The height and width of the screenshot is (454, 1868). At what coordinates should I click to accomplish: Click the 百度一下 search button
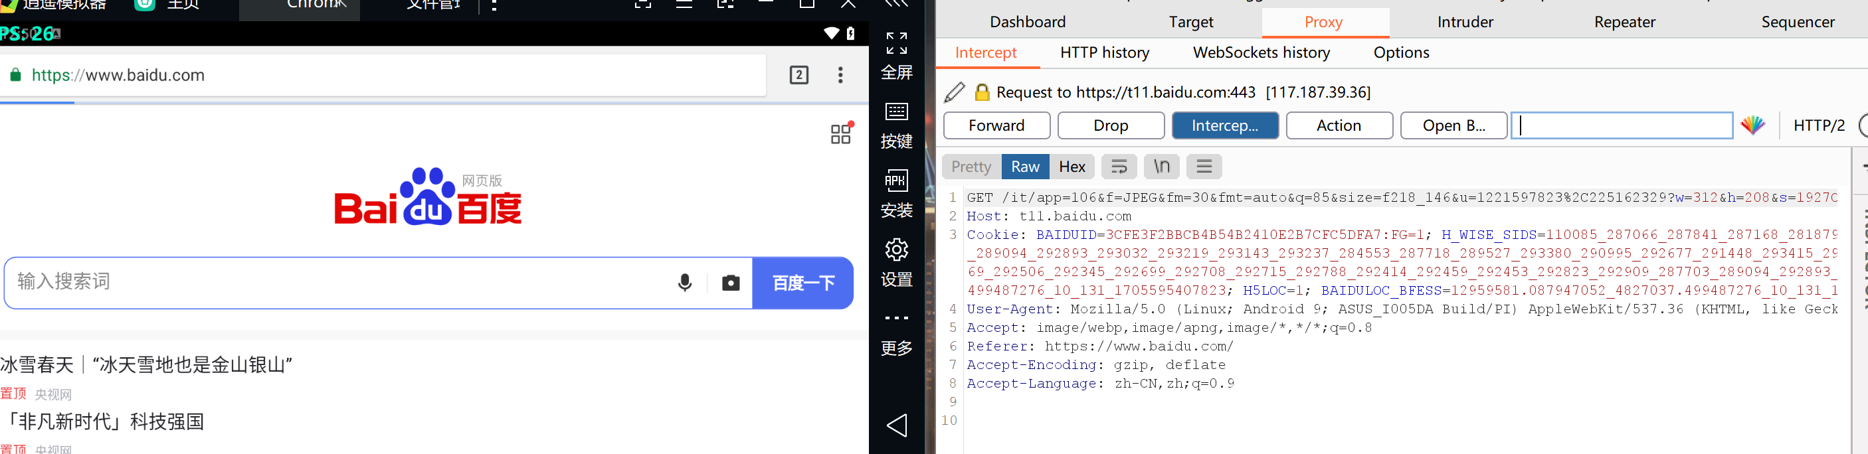(x=802, y=282)
